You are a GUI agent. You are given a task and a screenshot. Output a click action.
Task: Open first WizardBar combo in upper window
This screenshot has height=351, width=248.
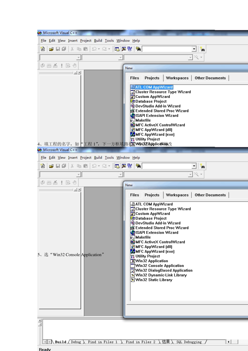tap(78, 57)
